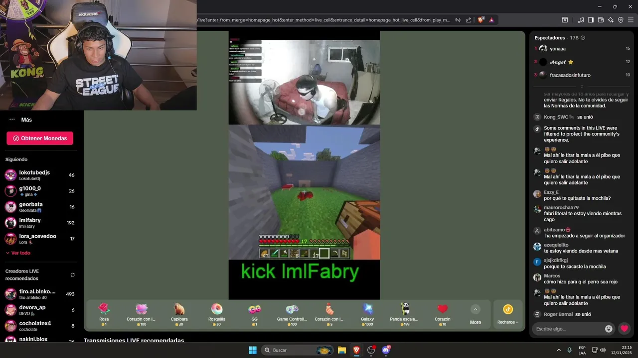Open volume tray speaker icon
The image size is (638, 358).
point(603,350)
